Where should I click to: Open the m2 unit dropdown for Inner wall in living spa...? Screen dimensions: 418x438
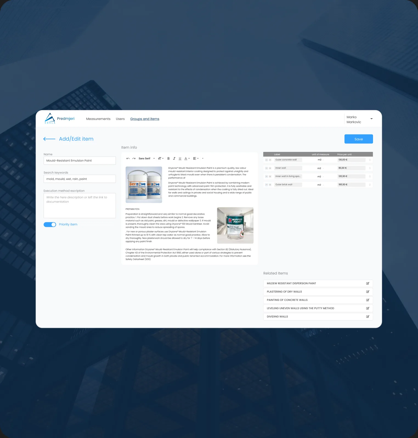click(x=321, y=177)
